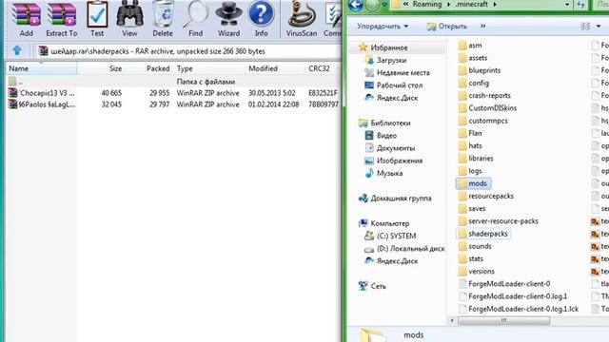Click the Открыть button
609x342 pixels.
[446, 27]
